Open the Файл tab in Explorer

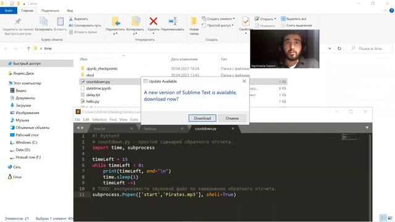(x=9, y=10)
